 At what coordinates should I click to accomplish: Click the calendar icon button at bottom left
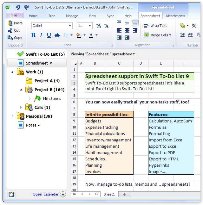(11, 194)
